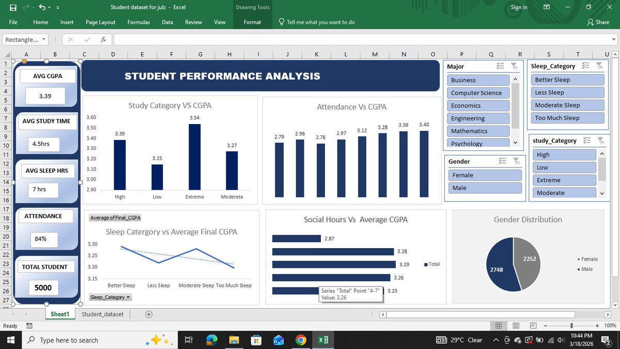The width and height of the screenshot is (620, 349).
Task: Open the Data ribbon tab
Action: (167, 22)
